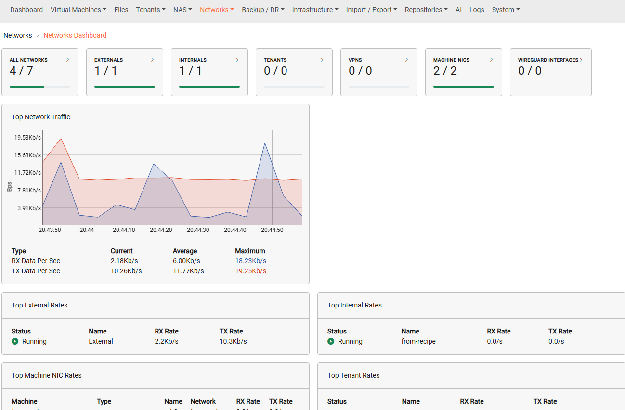
Task: Click the 19.25Kb/s TX maximum link
Action: [250, 271]
